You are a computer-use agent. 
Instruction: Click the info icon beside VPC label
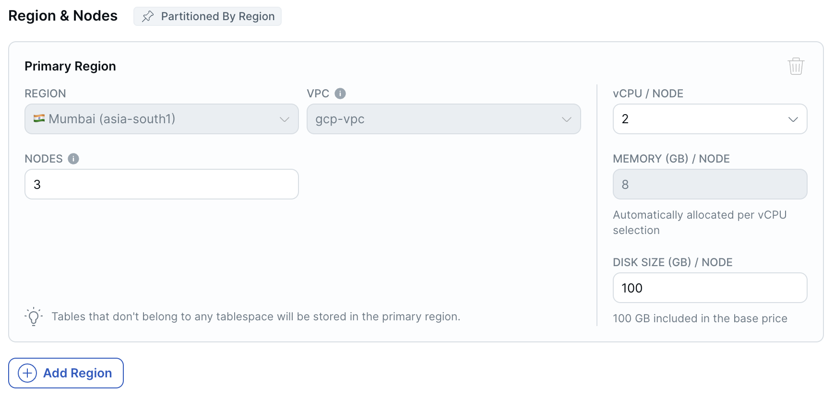(340, 94)
